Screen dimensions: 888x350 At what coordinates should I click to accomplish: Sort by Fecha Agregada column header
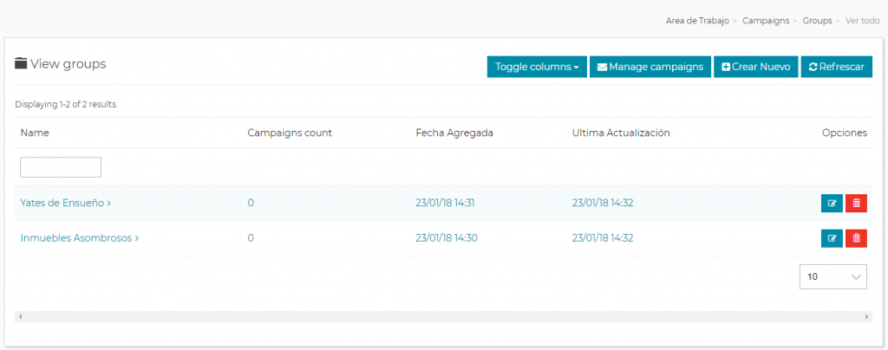[454, 133]
